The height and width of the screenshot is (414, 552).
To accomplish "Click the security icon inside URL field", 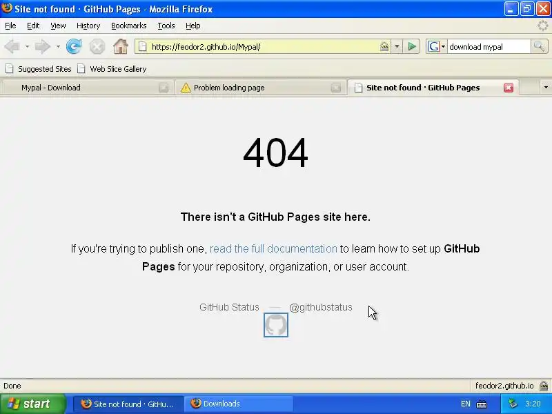I will tap(384, 46).
